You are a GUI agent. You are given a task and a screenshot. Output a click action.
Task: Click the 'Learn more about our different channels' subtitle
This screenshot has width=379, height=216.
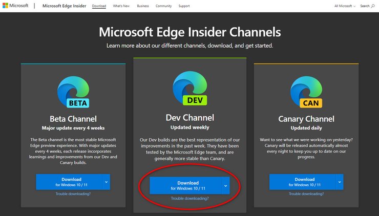click(x=189, y=46)
